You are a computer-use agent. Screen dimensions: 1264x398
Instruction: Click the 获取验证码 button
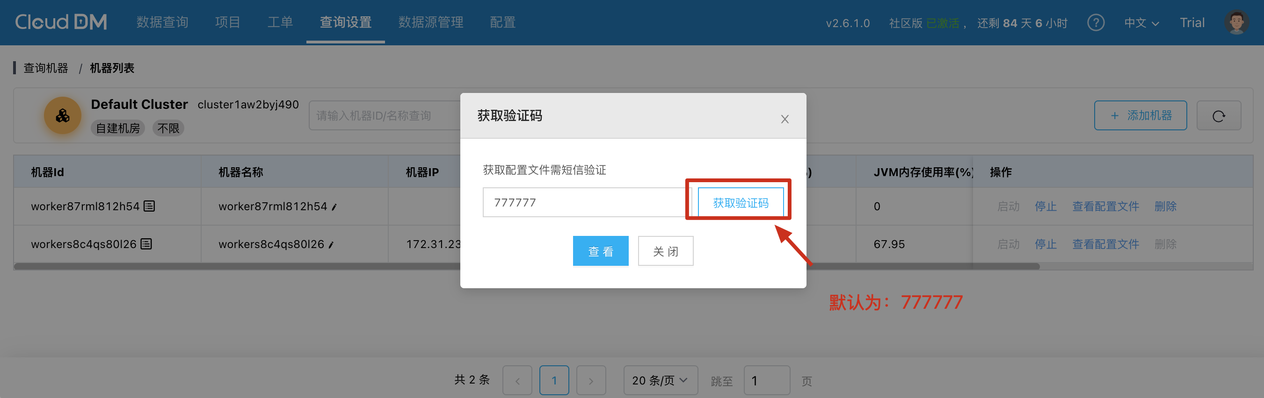click(x=741, y=202)
